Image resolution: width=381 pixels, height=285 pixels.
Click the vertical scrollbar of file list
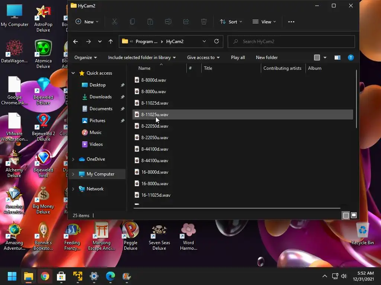(x=356, y=99)
